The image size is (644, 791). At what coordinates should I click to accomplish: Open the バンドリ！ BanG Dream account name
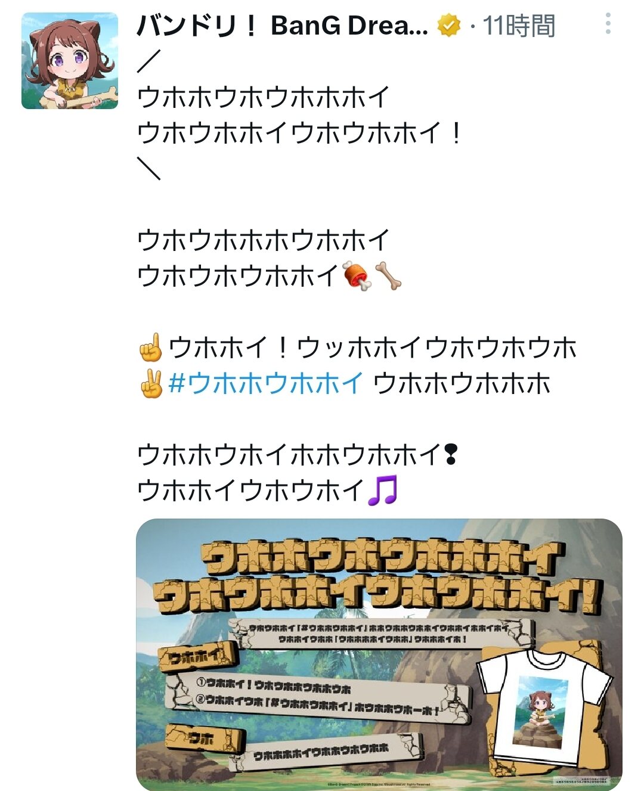(283, 26)
